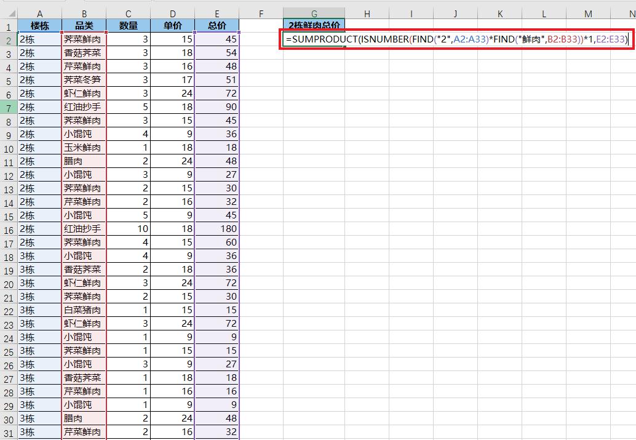
Task: Select cell B11 腊肉
Action: coord(84,161)
